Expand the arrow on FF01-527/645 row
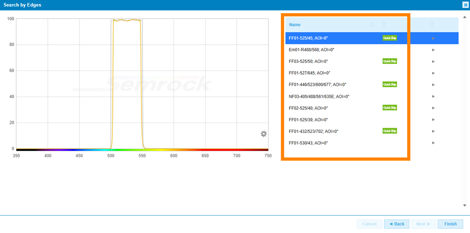Screen dimensions: 470x233 pos(433,73)
